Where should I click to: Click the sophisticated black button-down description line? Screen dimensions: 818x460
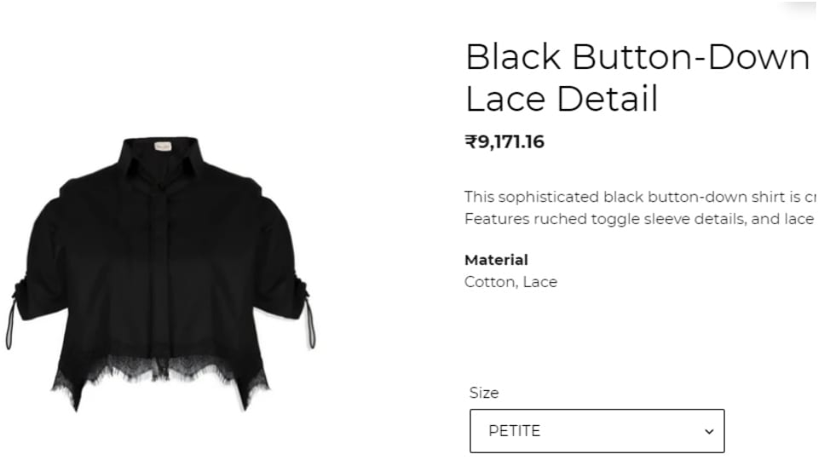tap(641, 197)
